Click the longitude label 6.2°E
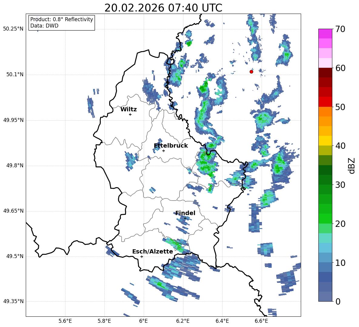359x327 pixels. [x=183, y=321]
